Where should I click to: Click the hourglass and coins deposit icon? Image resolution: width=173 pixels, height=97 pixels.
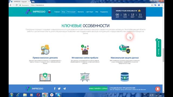click(x=45, y=50)
